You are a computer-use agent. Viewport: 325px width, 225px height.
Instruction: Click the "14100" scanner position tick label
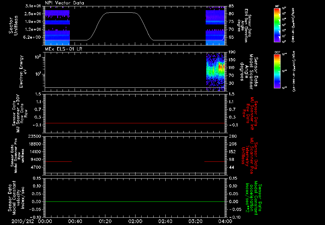35,152
